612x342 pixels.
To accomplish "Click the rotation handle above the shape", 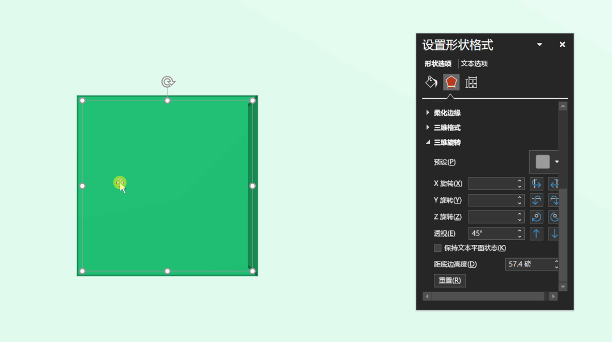I will (x=168, y=82).
